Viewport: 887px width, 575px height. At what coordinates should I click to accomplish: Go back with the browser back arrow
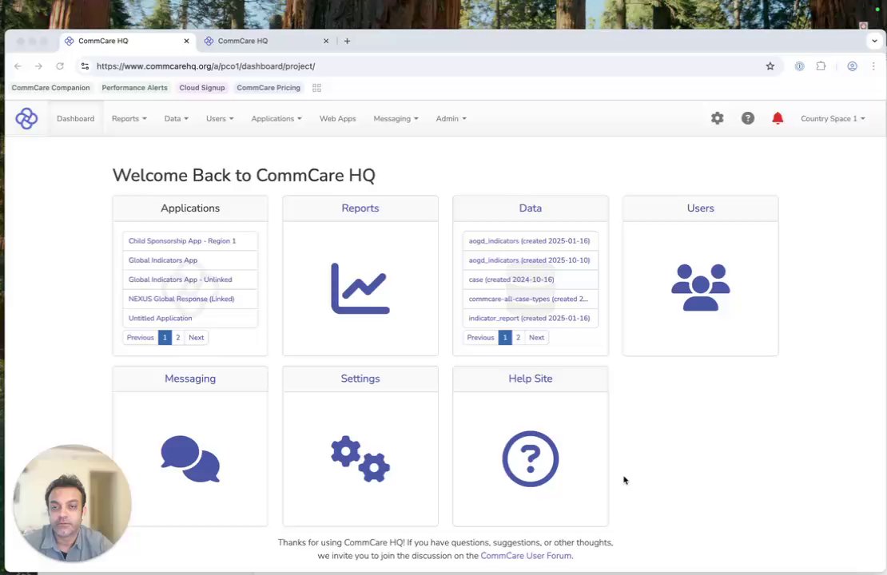18,66
